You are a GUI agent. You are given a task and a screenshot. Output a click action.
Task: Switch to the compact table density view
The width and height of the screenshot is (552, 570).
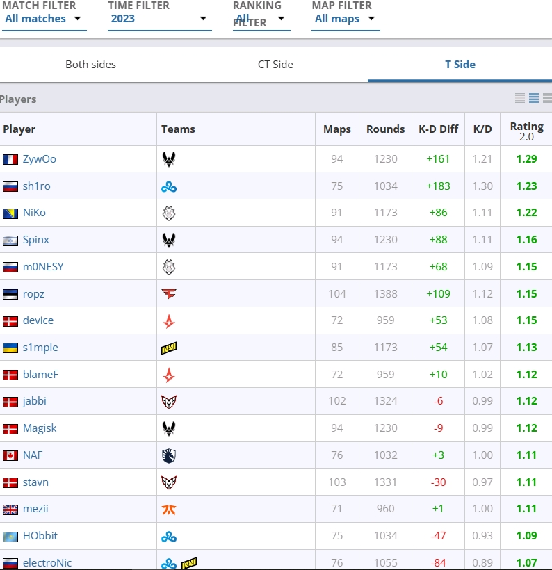[520, 98]
